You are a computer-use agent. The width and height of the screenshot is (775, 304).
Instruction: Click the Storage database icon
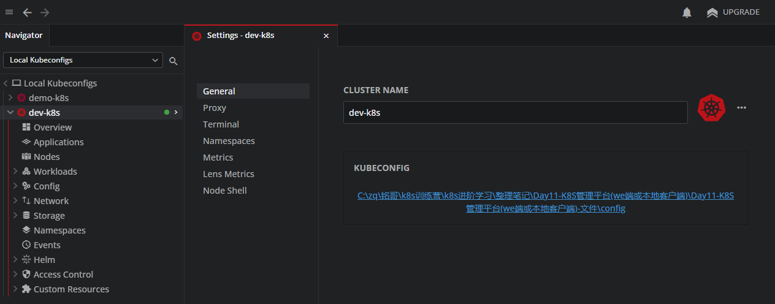click(26, 215)
